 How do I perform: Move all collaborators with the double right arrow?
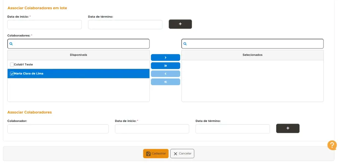(x=165, y=66)
